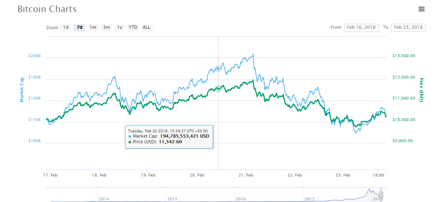The image size is (439, 202).
Task: Click the green Price hover marker
Action: pyautogui.click(x=218, y=88)
